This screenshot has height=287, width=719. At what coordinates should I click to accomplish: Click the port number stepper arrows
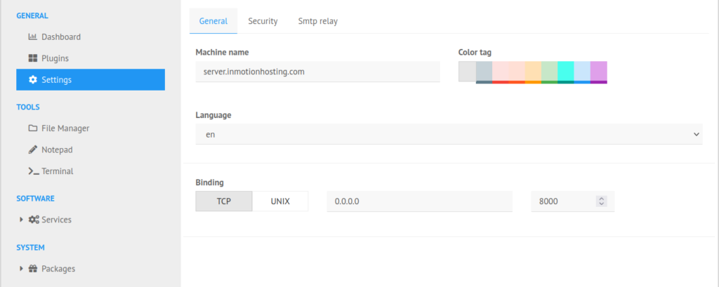point(601,201)
